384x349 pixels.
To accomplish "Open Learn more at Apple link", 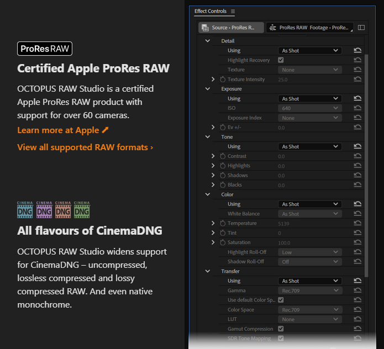I will click(62, 130).
